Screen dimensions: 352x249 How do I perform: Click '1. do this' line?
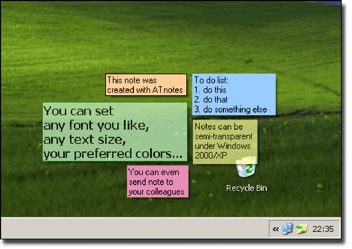pos(210,90)
